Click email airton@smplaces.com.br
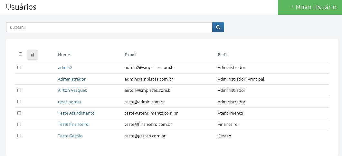 coord(148,91)
